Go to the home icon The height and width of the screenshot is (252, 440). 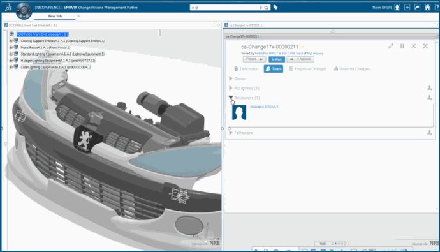point(427,7)
